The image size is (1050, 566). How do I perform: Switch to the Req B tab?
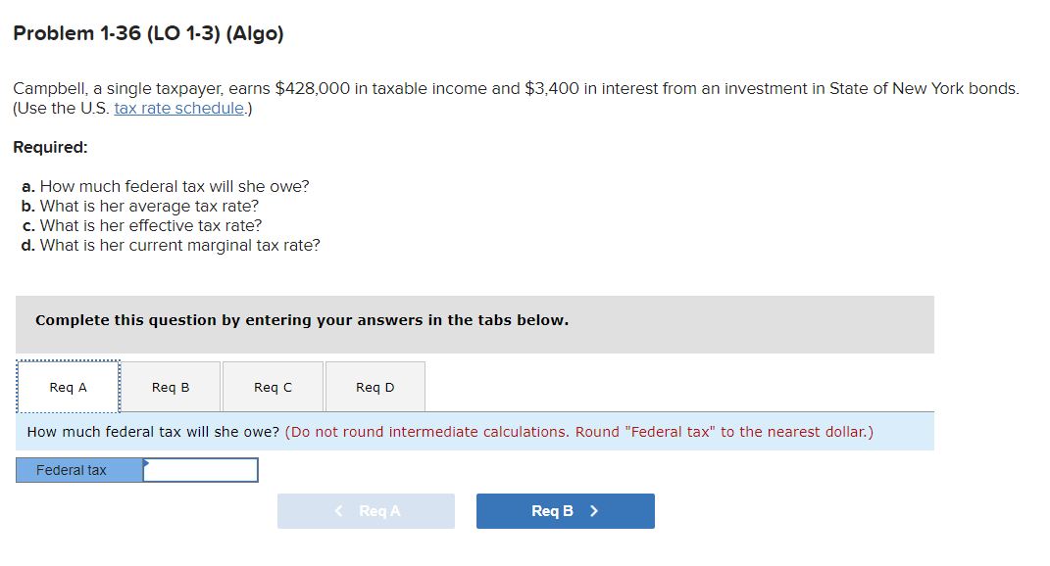(x=170, y=386)
